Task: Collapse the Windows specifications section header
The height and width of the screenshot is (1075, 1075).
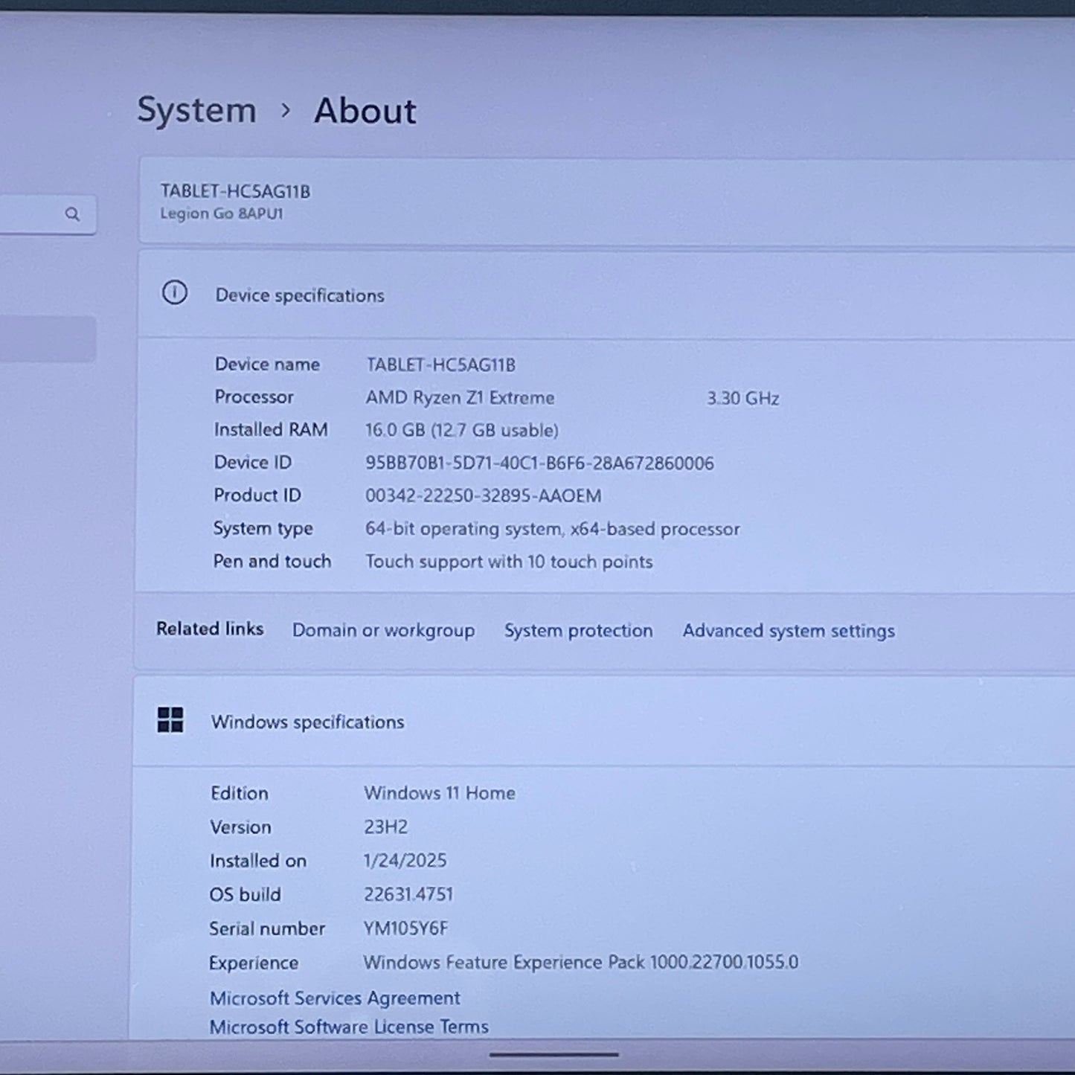Action: point(604,722)
